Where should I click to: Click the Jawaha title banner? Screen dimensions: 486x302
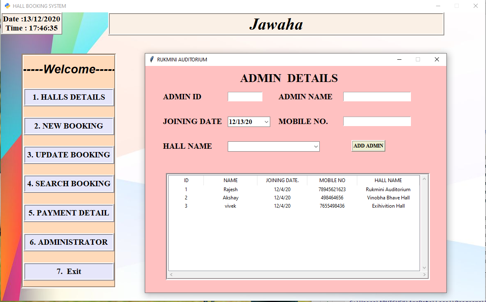tap(276, 24)
